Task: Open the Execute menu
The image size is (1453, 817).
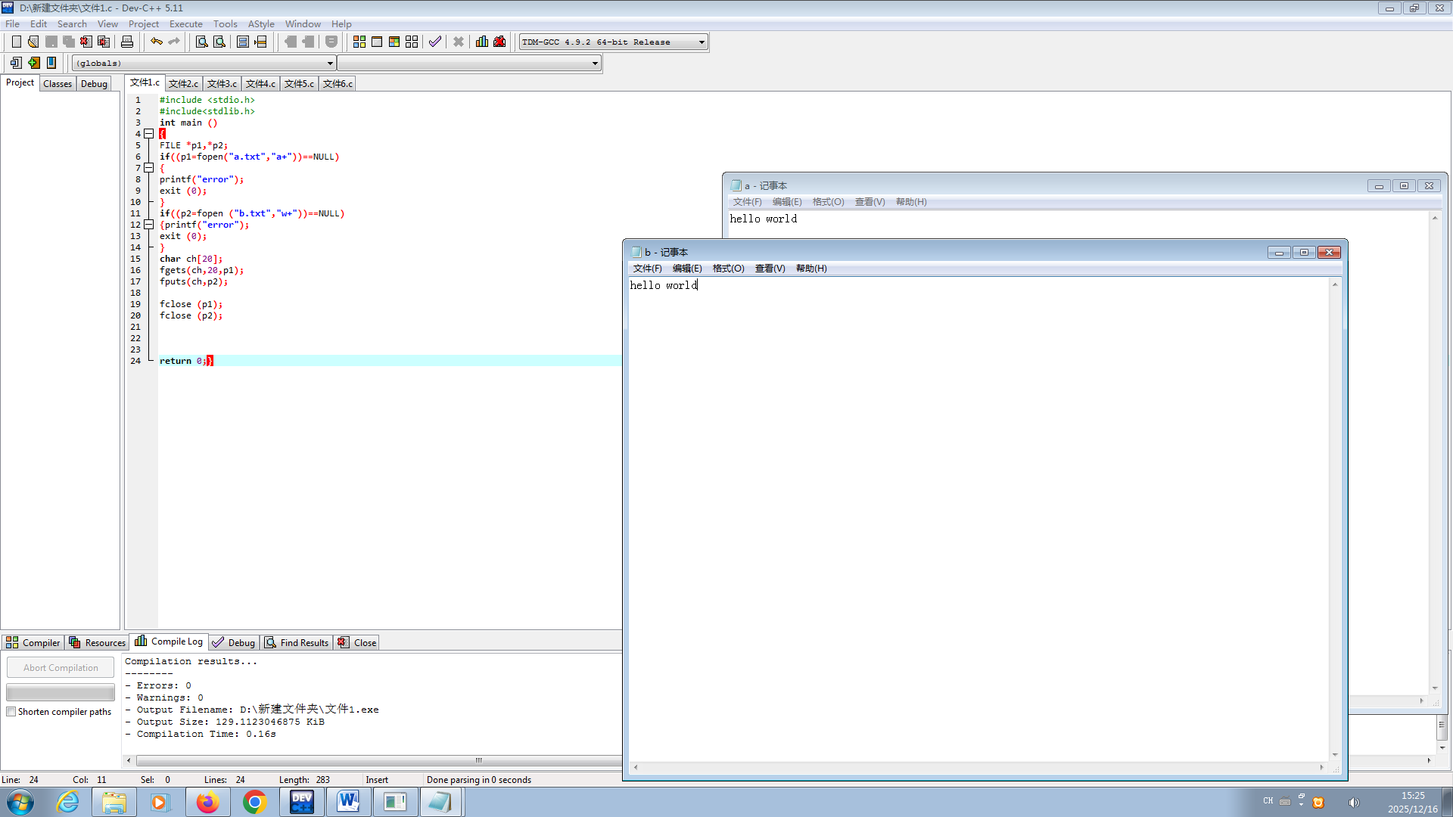Action: (x=185, y=23)
